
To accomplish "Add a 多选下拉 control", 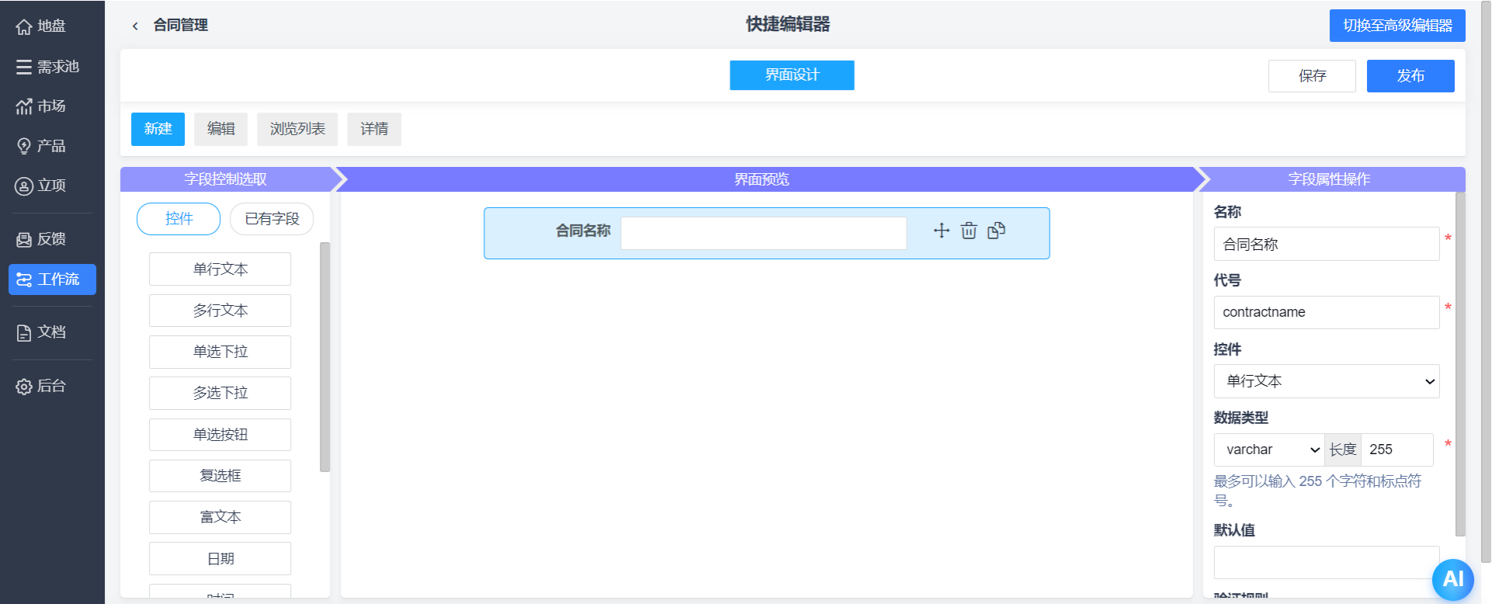I will click(220, 393).
